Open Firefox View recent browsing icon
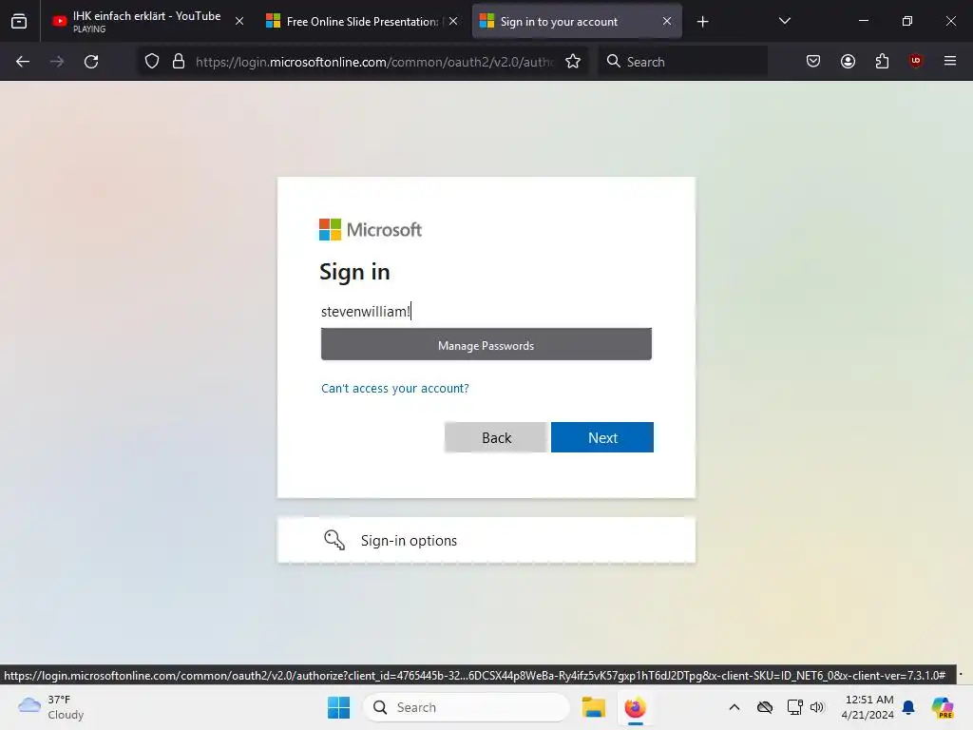973x730 pixels. (x=19, y=22)
